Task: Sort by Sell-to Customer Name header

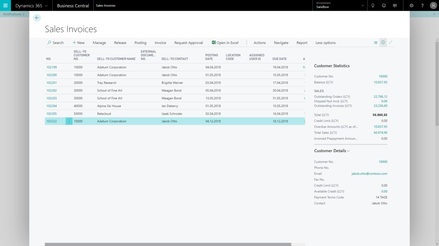Action: coord(116,59)
